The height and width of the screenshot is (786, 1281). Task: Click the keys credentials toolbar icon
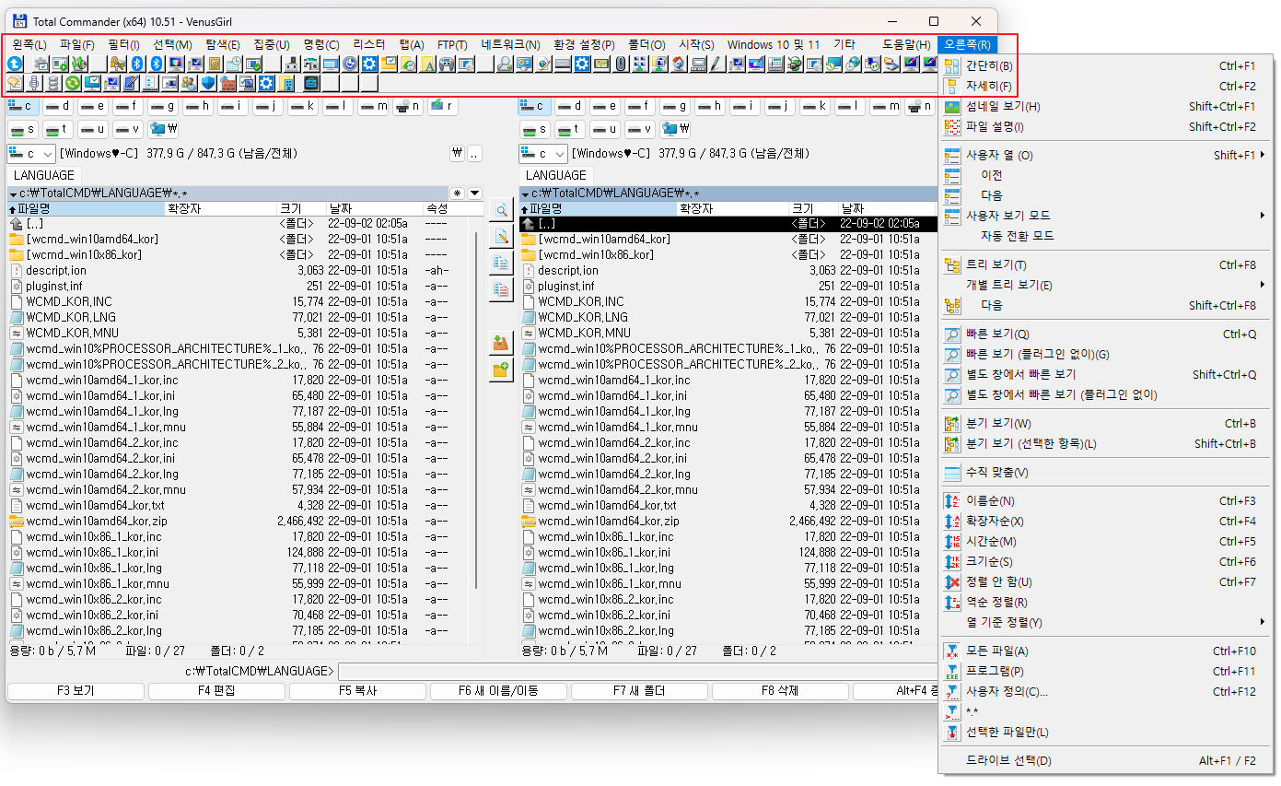coord(117,64)
